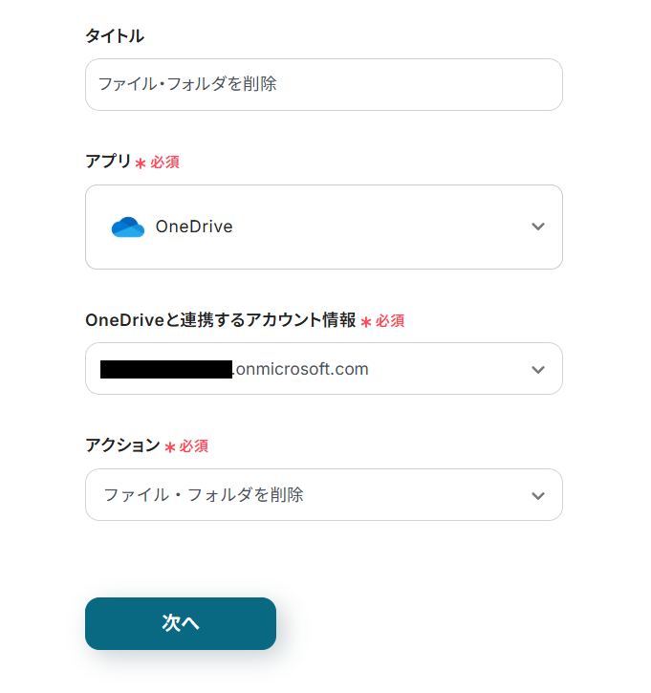The width and height of the screenshot is (651, 693).
Task: Select the OneDrive app name text
Action: (194, 227)
